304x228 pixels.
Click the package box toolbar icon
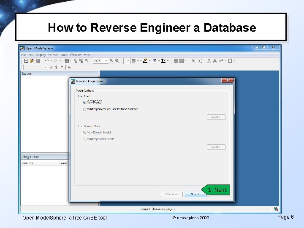coord(67,61)
